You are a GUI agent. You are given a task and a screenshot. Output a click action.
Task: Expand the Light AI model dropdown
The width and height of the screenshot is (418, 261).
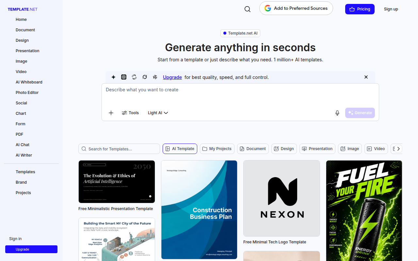coord(158,113)
